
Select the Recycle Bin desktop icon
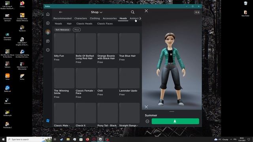[x=245, y=3]
